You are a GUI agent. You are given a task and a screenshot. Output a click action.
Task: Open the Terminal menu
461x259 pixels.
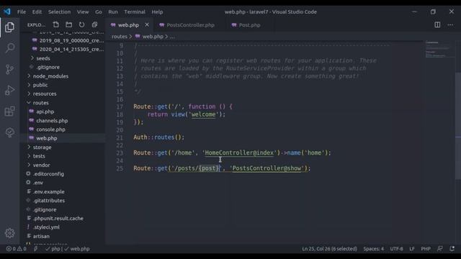point(135,12)
